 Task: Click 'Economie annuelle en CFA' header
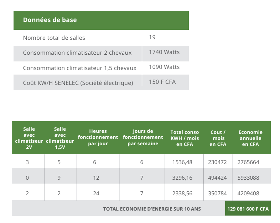[250, 138]
